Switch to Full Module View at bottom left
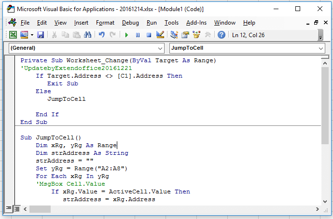 click(16, 209)
